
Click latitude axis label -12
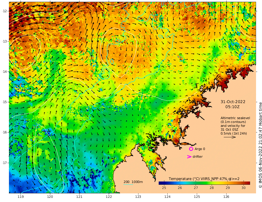(4, 11)
